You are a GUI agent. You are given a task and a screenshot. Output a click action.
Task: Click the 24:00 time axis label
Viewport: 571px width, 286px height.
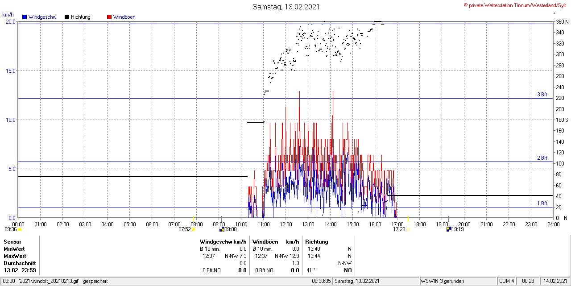pos(553,224)
